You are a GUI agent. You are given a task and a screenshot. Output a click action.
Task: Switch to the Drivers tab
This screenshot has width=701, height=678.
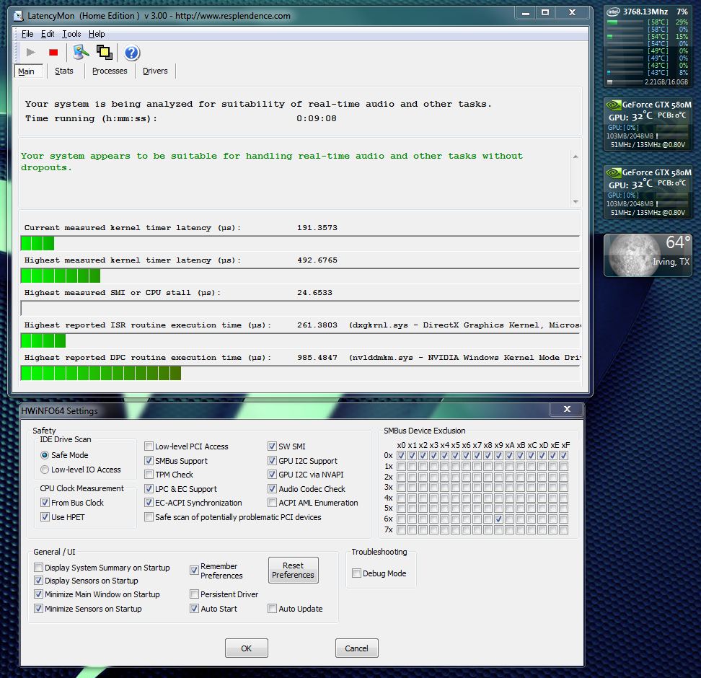coord(155,71)
